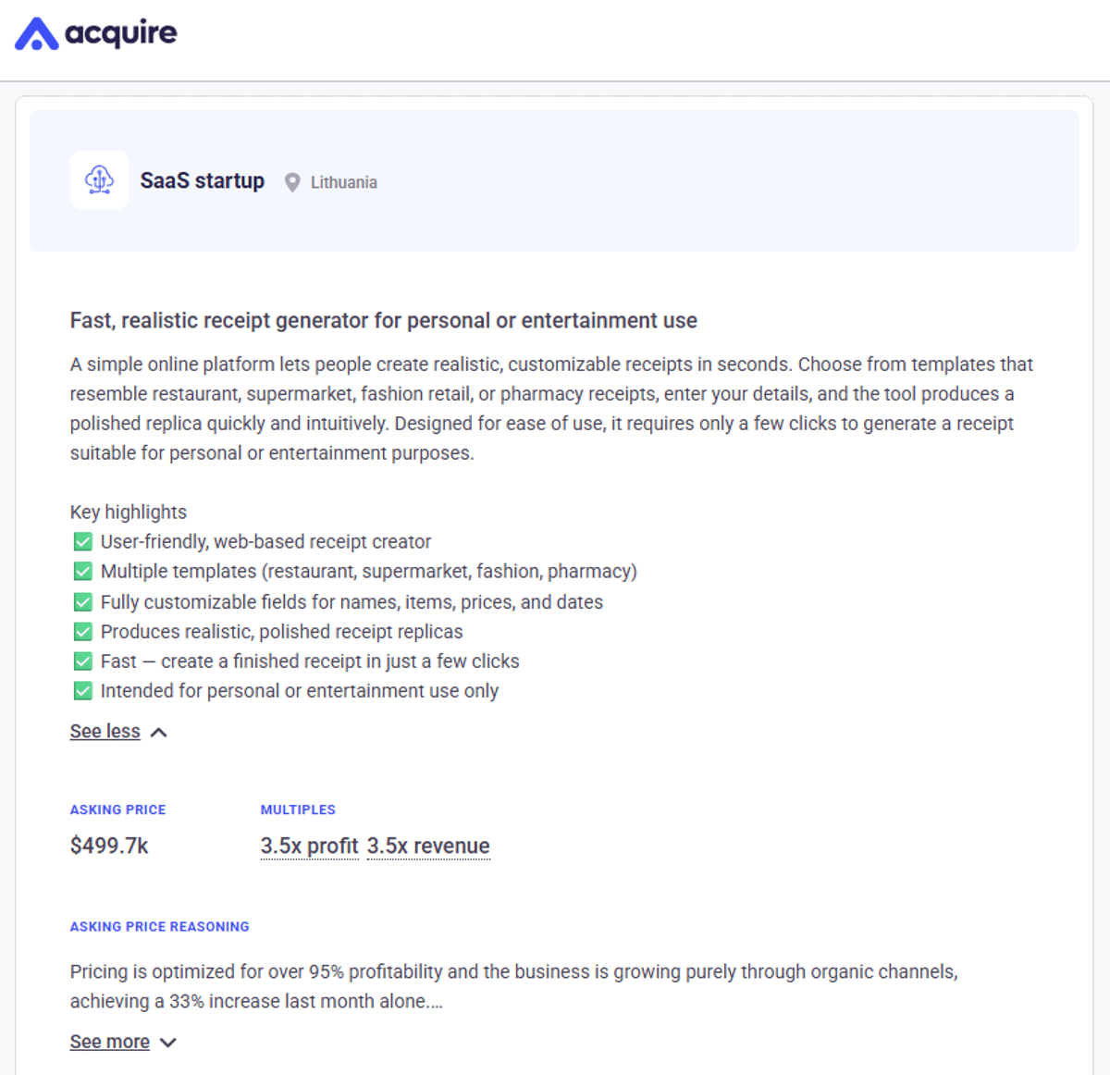The image size is (1110, 1075).
Task: Click the acquire wordmark text
Action: point(120,33)
